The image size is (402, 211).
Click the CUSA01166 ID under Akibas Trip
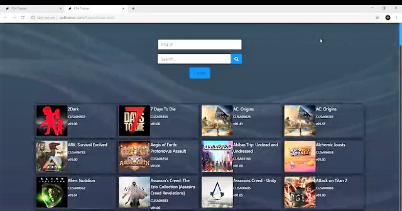242,159
